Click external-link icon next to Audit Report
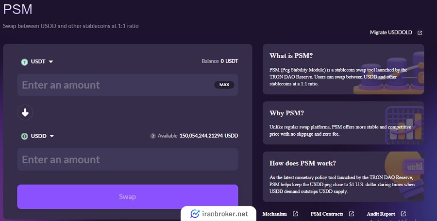 point(403,214)
